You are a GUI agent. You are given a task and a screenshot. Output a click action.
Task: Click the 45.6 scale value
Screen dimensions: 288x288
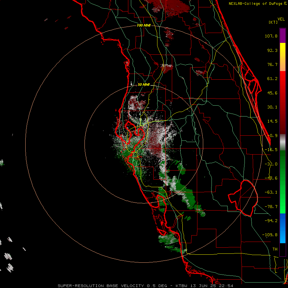tap(272, 93)
